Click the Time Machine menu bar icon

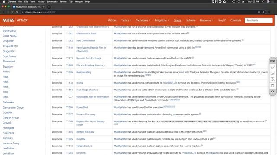pyautogui.click(x=234, y=2)
